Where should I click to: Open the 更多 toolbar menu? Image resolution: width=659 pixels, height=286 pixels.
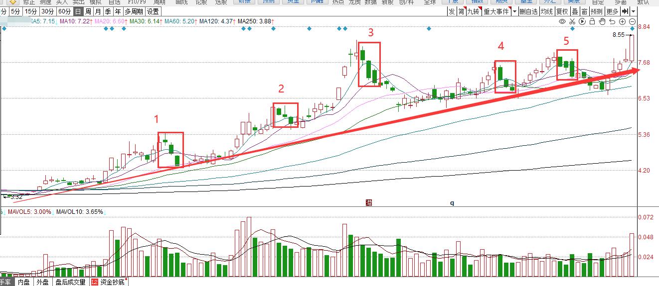(x=612, y=11)
